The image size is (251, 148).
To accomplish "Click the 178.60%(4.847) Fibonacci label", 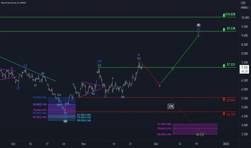I will [x=40, y=110].
